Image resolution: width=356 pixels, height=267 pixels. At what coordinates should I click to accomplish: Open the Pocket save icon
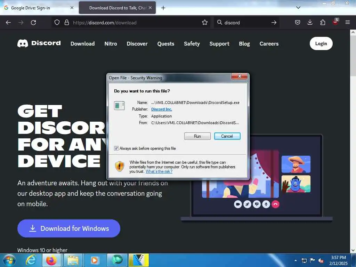(298, 23)
